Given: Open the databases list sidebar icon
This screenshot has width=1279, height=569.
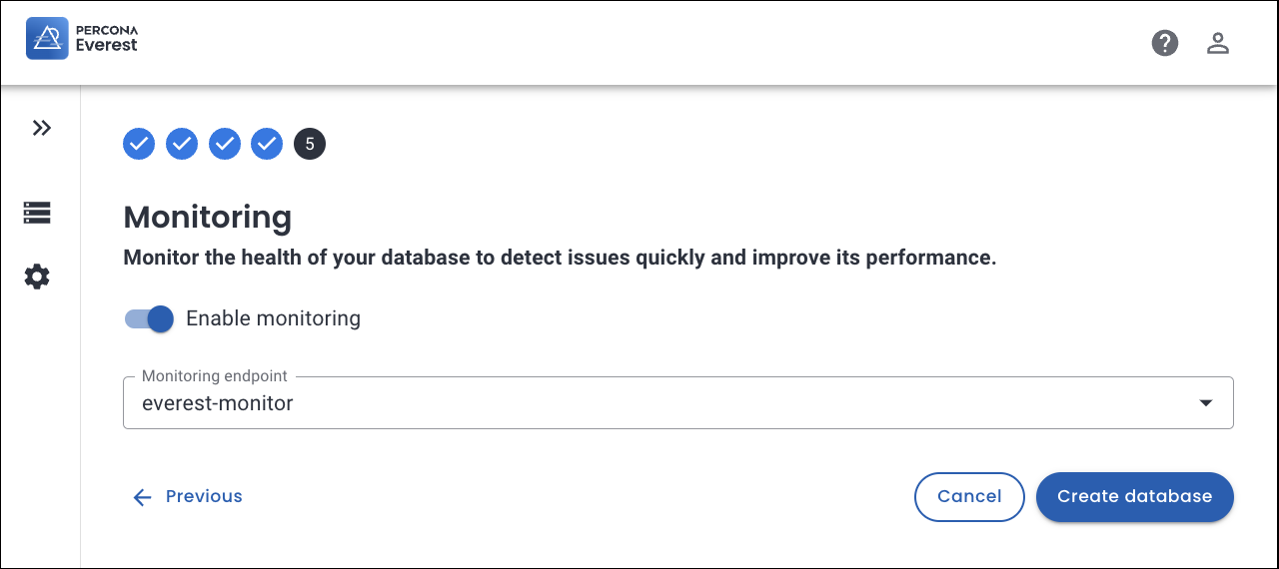Looking at the screenshot, I should coord(37,213).
